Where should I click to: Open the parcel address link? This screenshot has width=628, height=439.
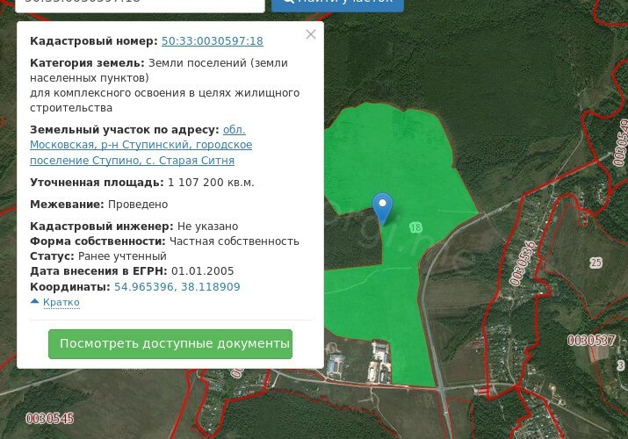[141, 146]
